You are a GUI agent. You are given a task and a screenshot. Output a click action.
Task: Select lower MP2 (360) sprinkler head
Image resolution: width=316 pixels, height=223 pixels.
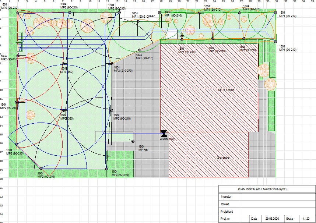(64, 110)
